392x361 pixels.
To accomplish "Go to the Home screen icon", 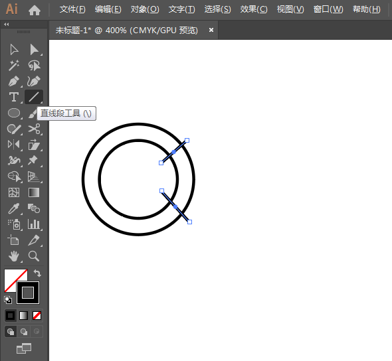I will [35, 10].
